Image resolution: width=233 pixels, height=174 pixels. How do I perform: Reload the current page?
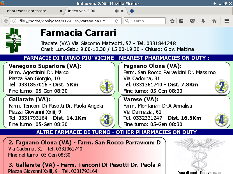116,21
